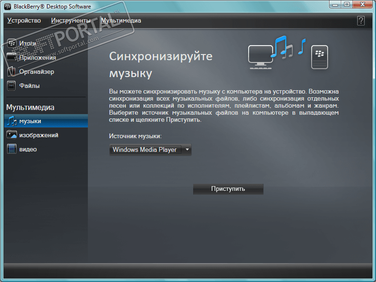
Task: Click the Приступить button
Action: [228, 189]
